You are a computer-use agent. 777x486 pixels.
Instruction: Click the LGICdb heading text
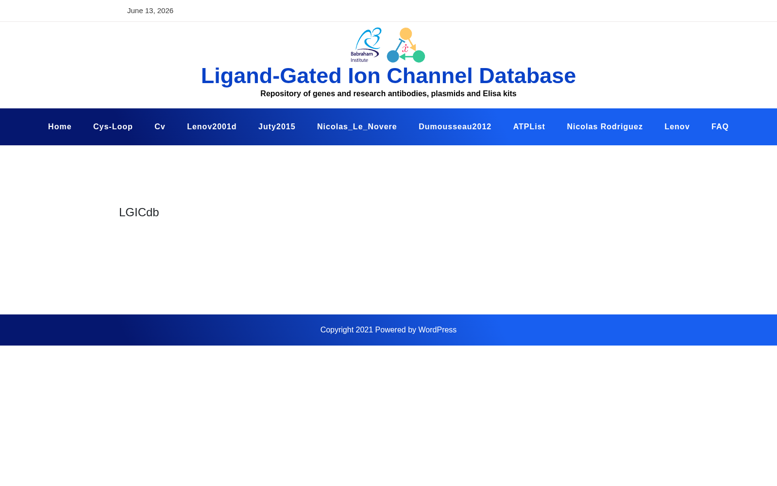pos(139,212)
